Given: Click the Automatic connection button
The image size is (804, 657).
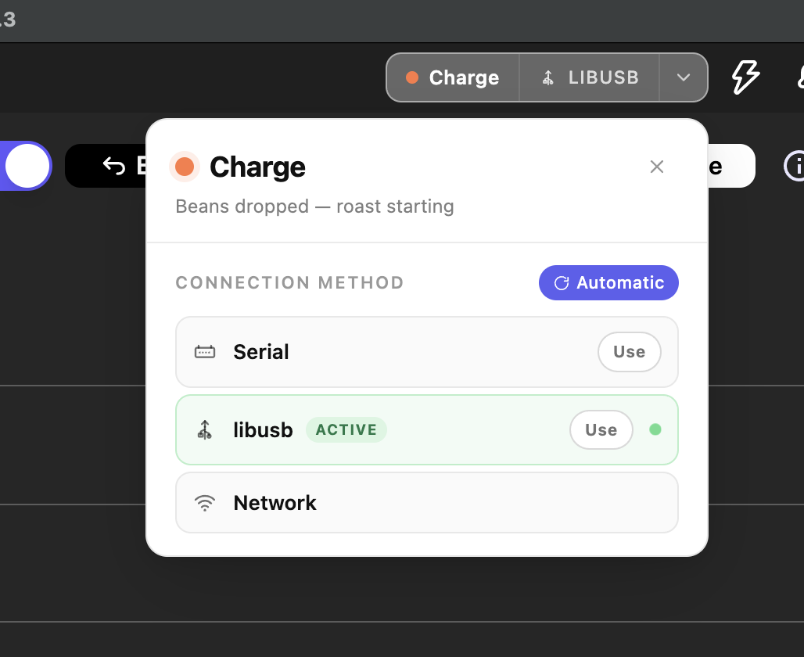Looking at the screenshot, I should 608,282.
